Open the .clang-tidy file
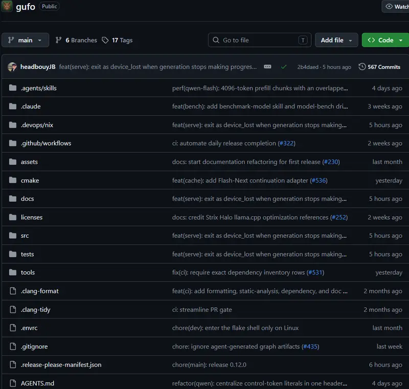 [x=35, y=309]
